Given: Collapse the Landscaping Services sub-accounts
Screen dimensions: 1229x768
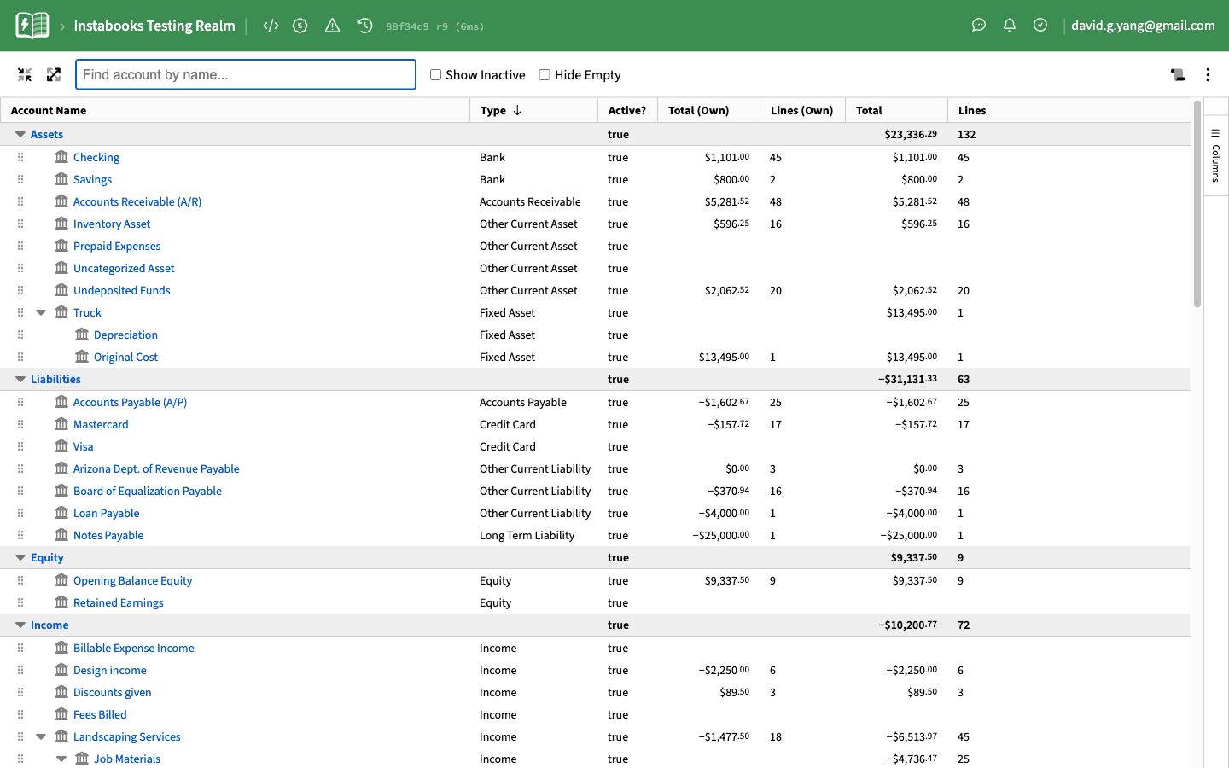Looking at the screenshot, I should (x=41, y=736).
